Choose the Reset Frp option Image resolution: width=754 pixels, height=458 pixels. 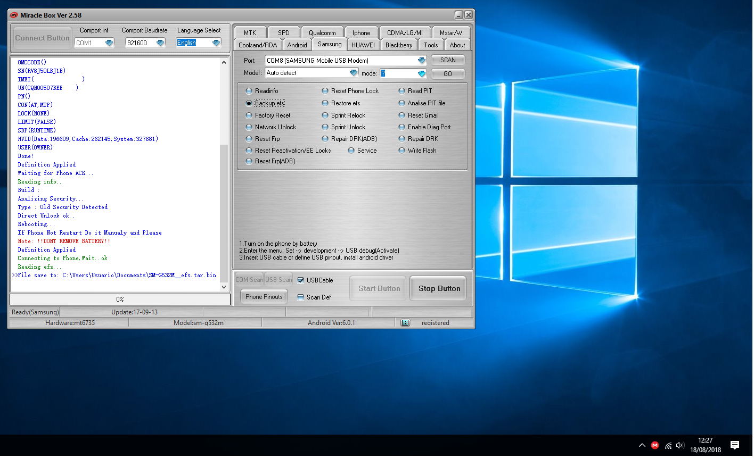[x=263, y=139]
